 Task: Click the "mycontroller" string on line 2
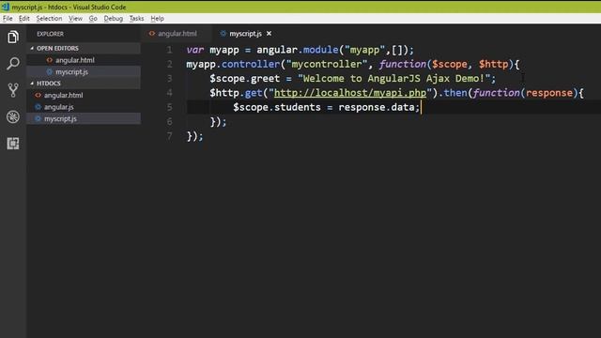[327, 64]
